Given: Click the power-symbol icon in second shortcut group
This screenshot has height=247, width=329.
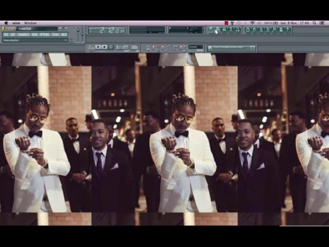Looking at the screenshot, I should click(x=248, y=30).
